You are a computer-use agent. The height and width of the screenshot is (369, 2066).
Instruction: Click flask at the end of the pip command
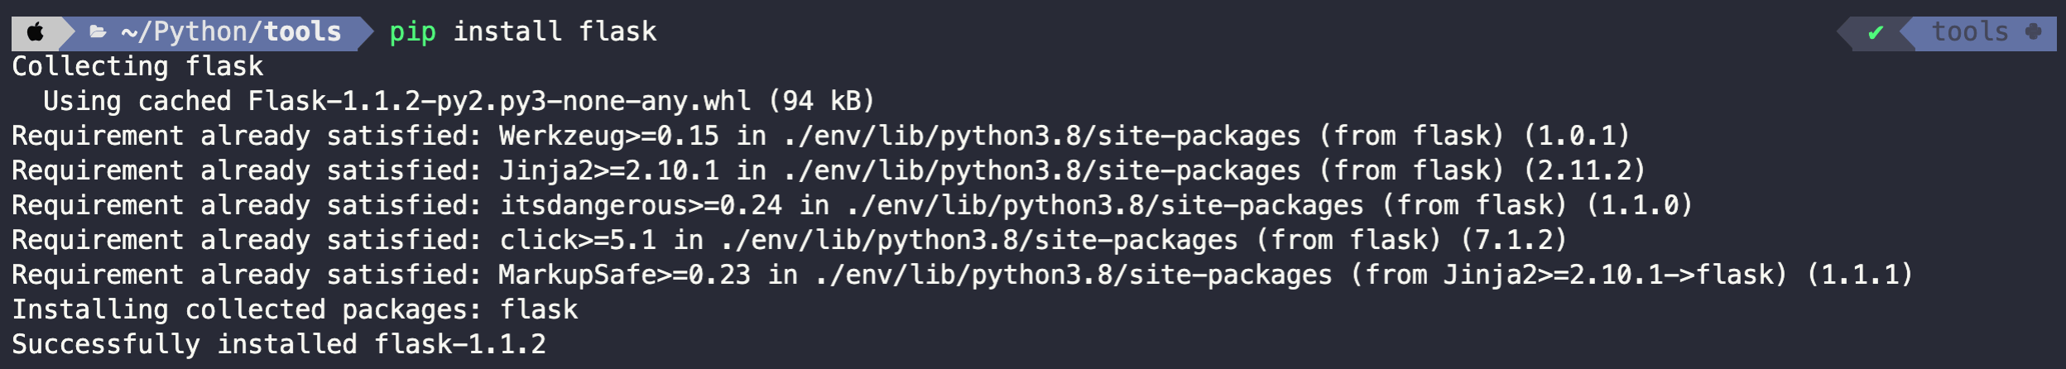click(617, 32)
